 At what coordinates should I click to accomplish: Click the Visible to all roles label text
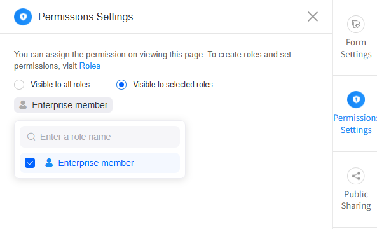[60, 85]
